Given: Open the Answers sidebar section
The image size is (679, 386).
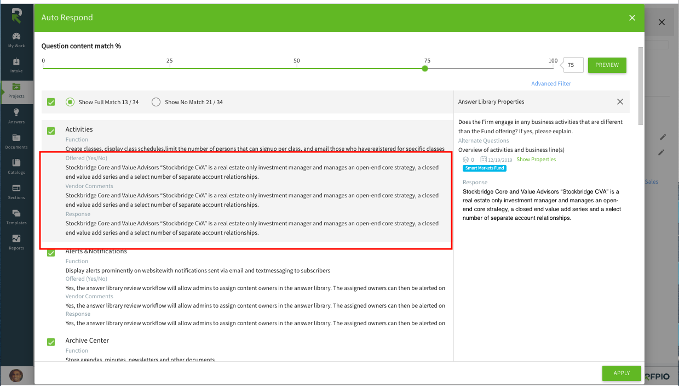Looking at the screenshot, I should pos(16,116).
